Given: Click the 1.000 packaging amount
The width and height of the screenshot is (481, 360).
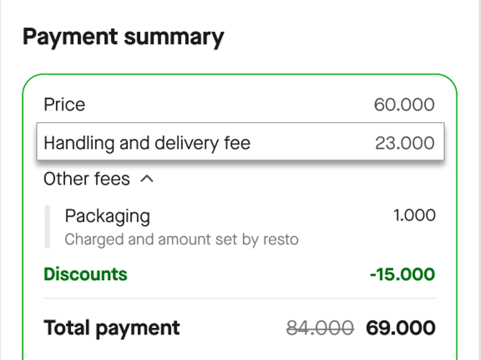Looking at the screenshot, I should click(414, 215).
